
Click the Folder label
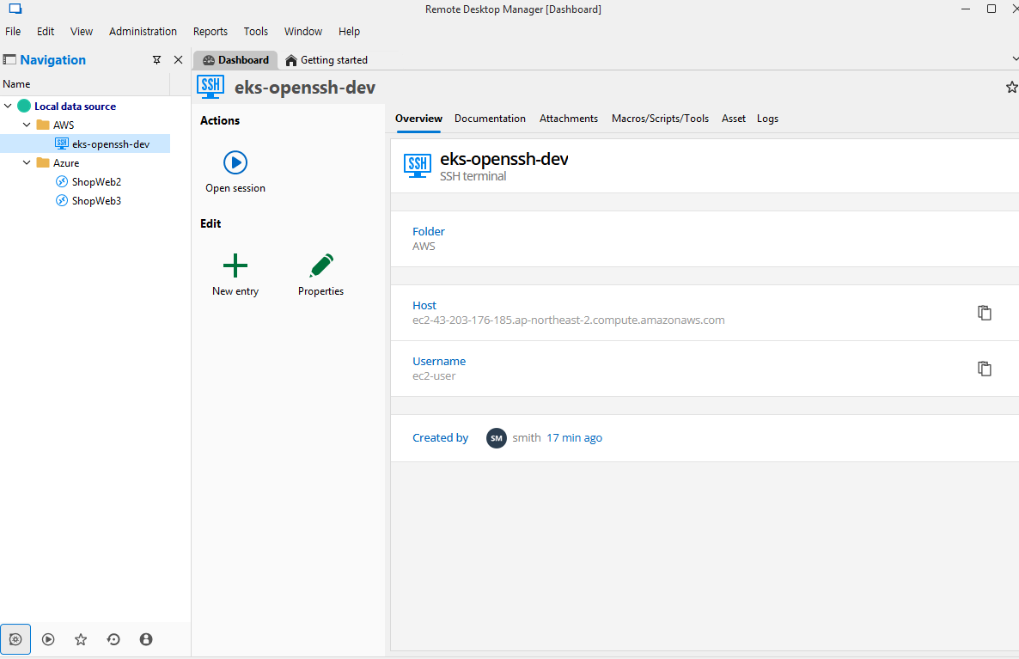pos(429,231)
